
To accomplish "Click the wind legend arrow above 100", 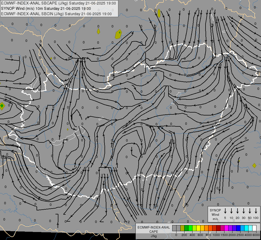I will (x=256, y=211).
